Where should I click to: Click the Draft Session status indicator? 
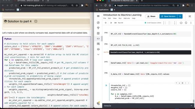tap(153, 23)
